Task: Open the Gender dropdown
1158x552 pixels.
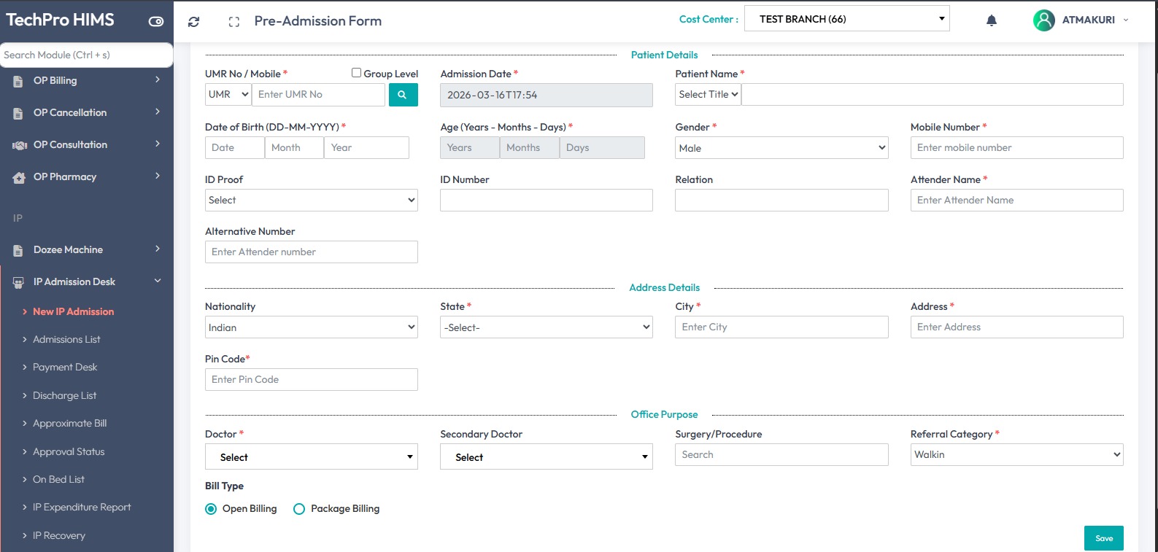Action: click(781, 148)
